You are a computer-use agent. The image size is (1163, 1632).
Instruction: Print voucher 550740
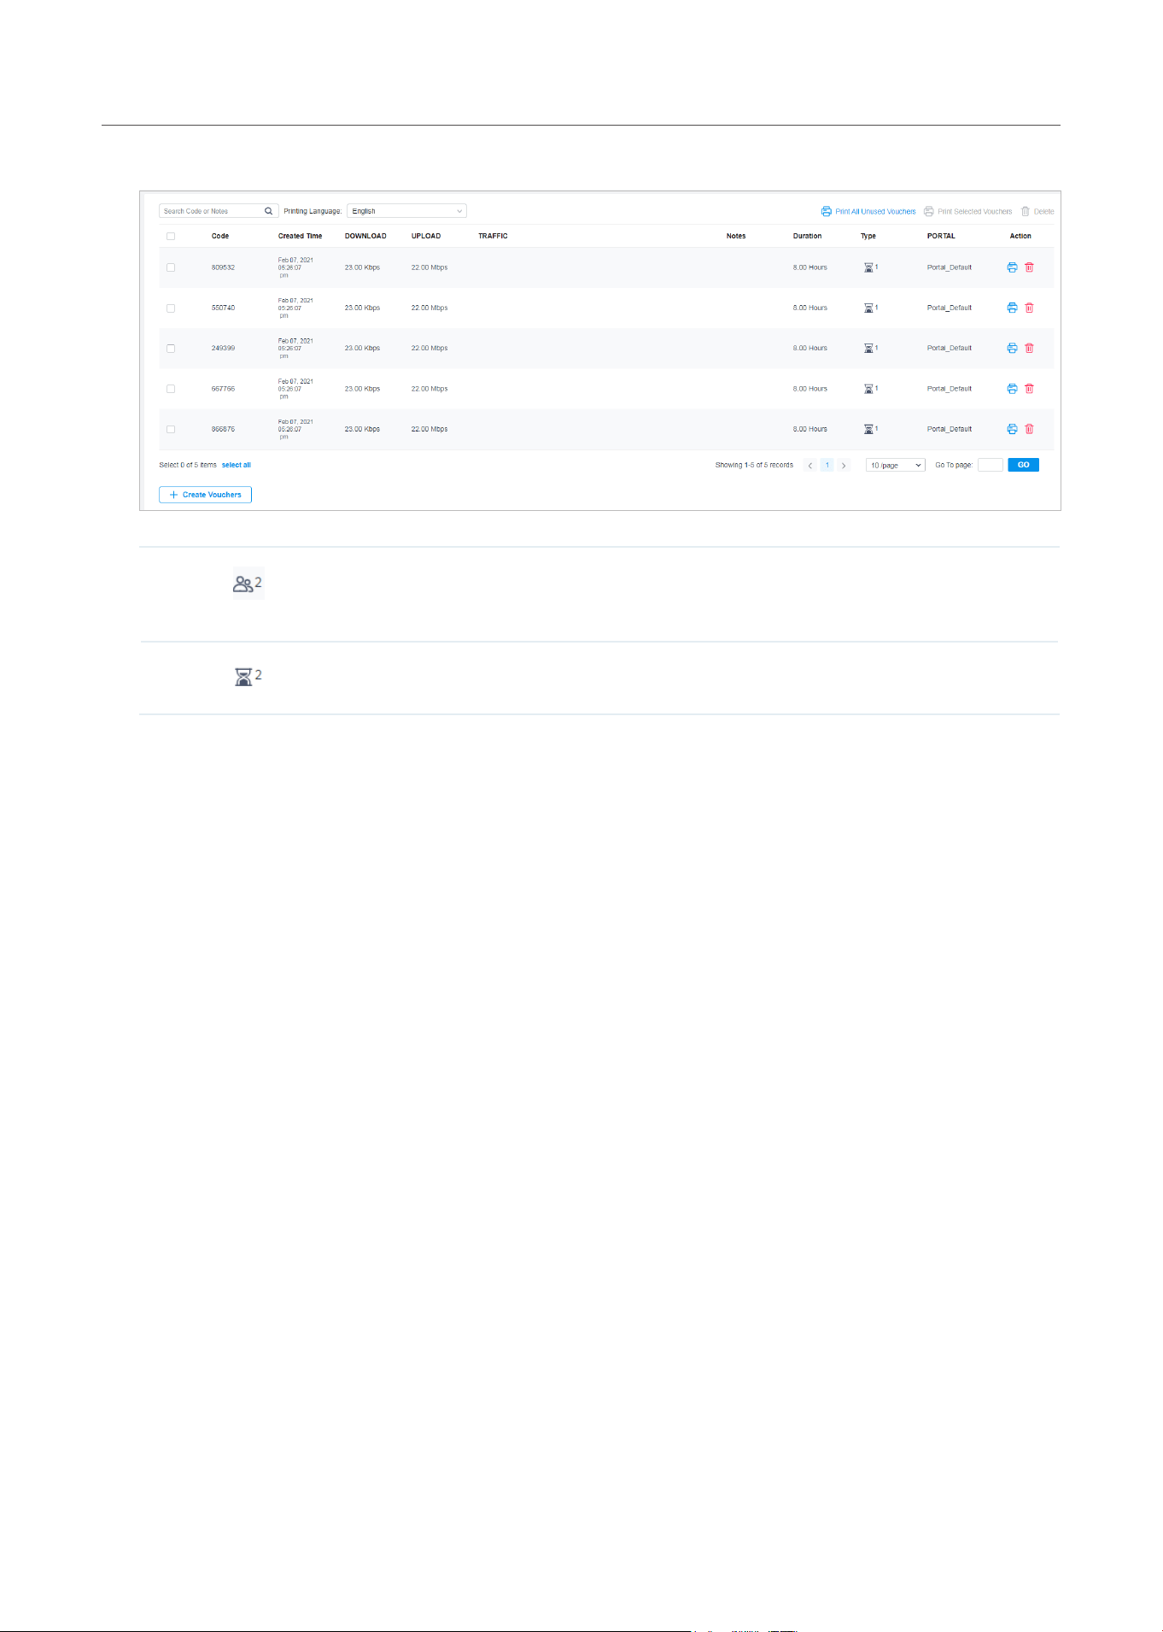tap(1012, 308)
